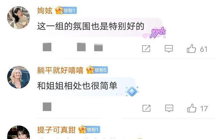Open the 躺平就好嘻嘻 username link
The height and width of the screenshot is (139, 215).
coord(60,70)
